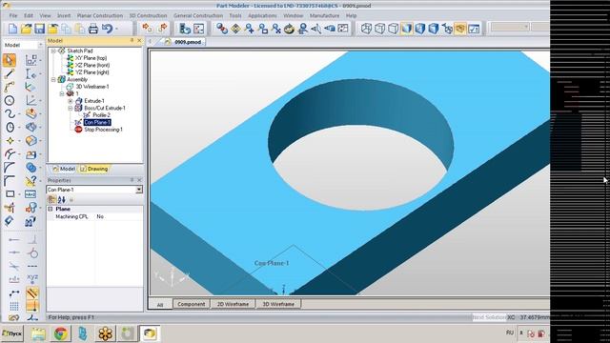The height and width of the screenshot is (343, 610).
Task: Open the 3D Construction menu
Action: (148, 15)
